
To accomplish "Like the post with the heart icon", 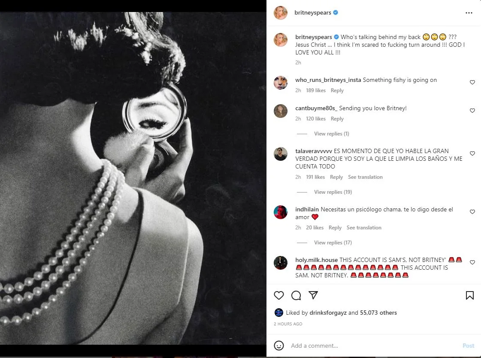I will pyautogui.click(x=279, y=295).
